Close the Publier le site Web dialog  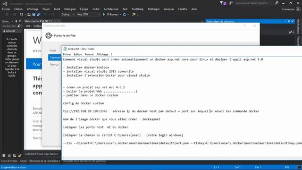[255, 25]
